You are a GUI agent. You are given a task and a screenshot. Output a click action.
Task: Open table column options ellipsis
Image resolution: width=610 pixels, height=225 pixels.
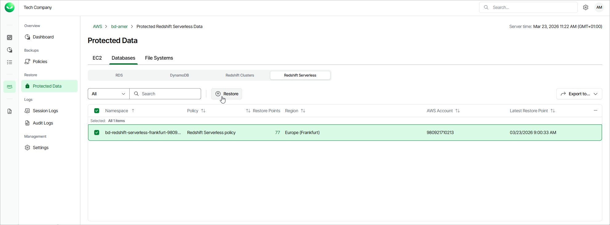click(x=596, y=111)
